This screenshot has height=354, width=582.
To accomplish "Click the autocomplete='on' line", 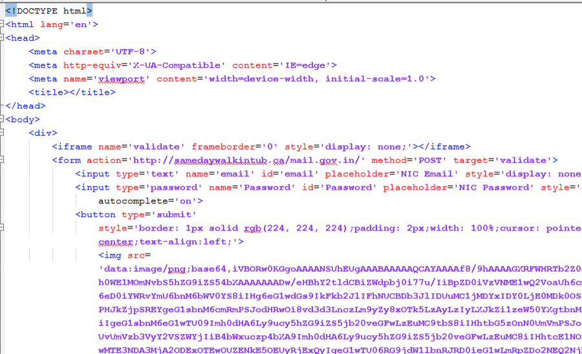I will click(151, 201).
